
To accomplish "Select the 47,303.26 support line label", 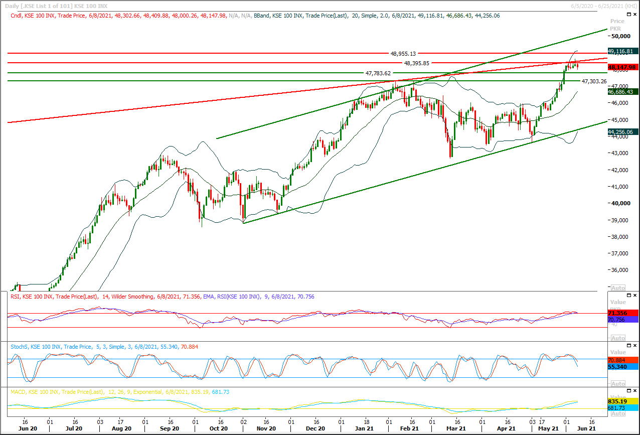I will click(x=594, y=81).
